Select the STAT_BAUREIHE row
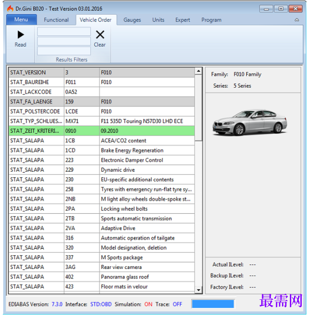The image size is (311, 315). tap(102, 82)
